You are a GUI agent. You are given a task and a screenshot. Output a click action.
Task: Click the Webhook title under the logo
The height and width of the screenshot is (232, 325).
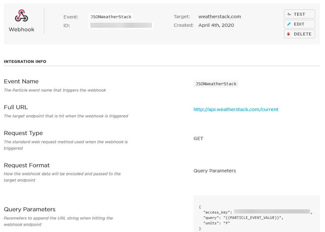22,29
